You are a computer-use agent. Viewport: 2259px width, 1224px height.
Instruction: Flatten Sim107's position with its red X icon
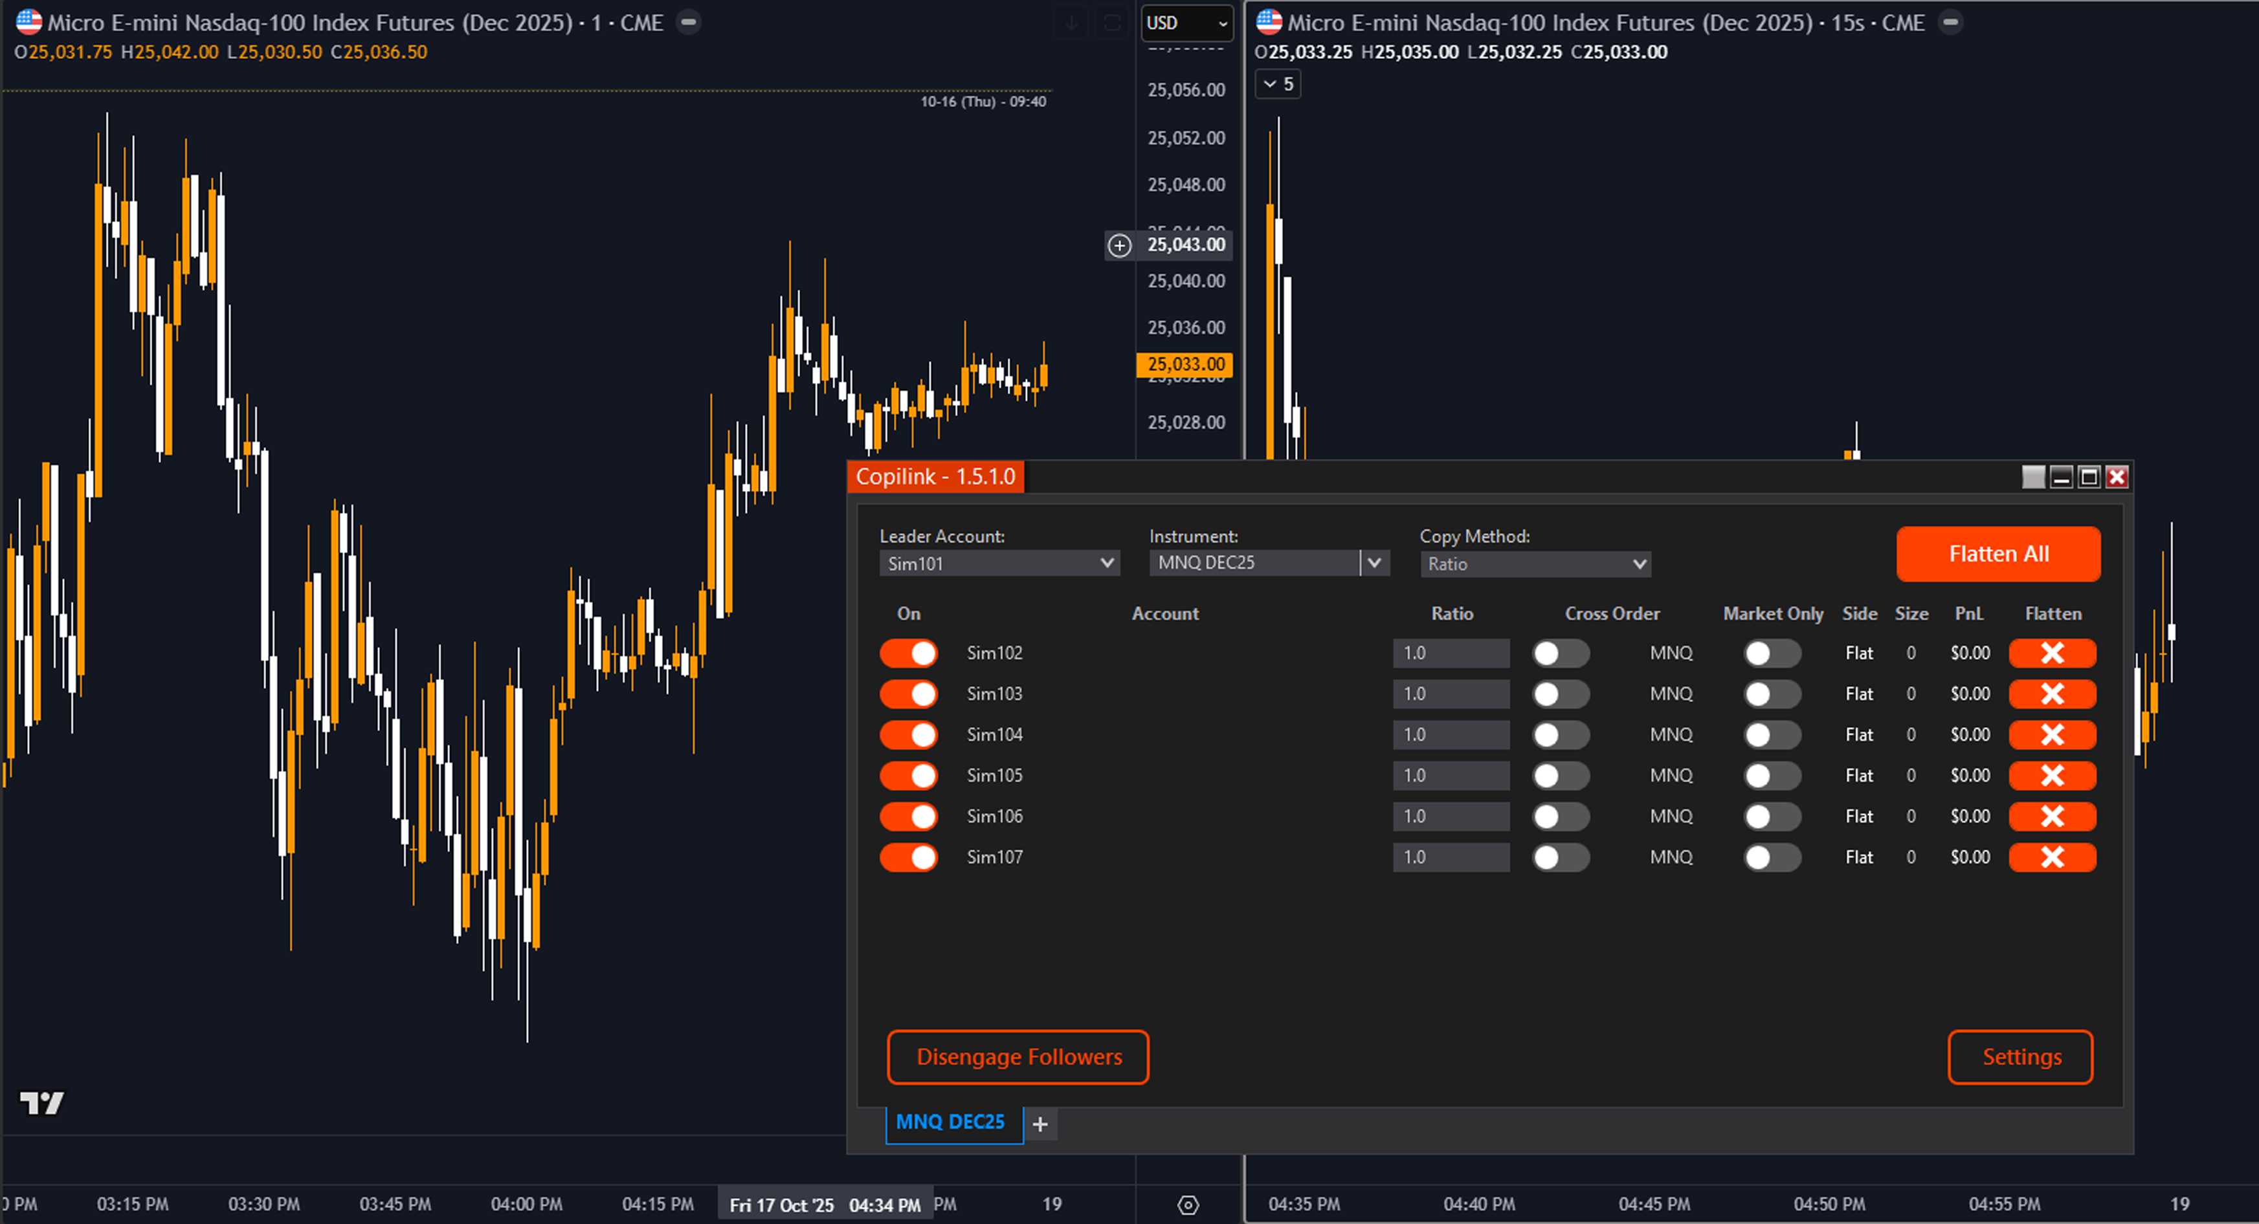point(2052,857)
